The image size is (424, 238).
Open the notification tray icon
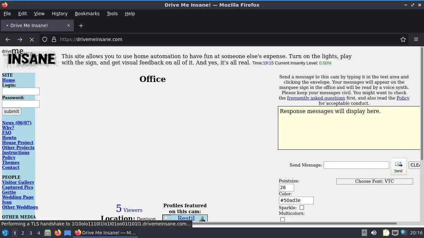pos(404,233)
